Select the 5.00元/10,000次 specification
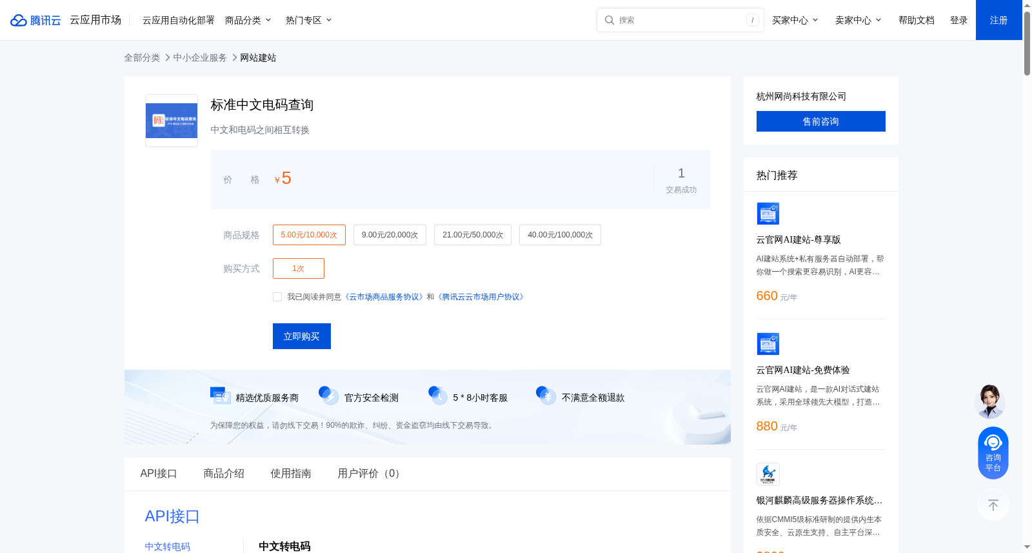1032x553 pixels. [x=309, y=235]
